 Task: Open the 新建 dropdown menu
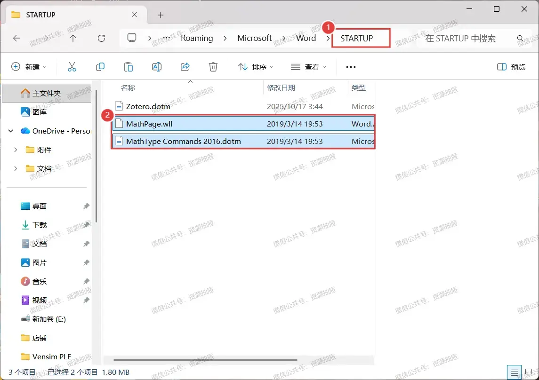29,67
